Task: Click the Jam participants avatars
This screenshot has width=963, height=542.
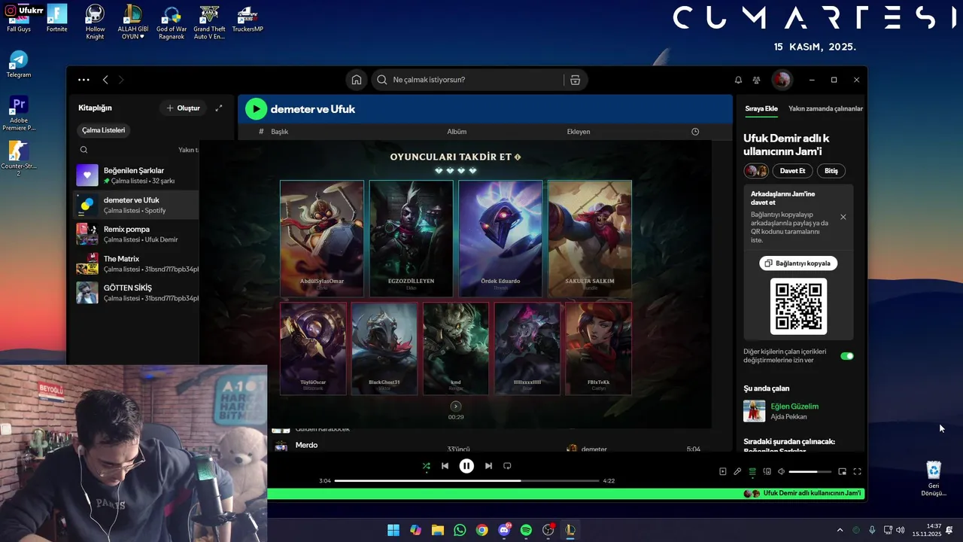Action: point(756,171)
